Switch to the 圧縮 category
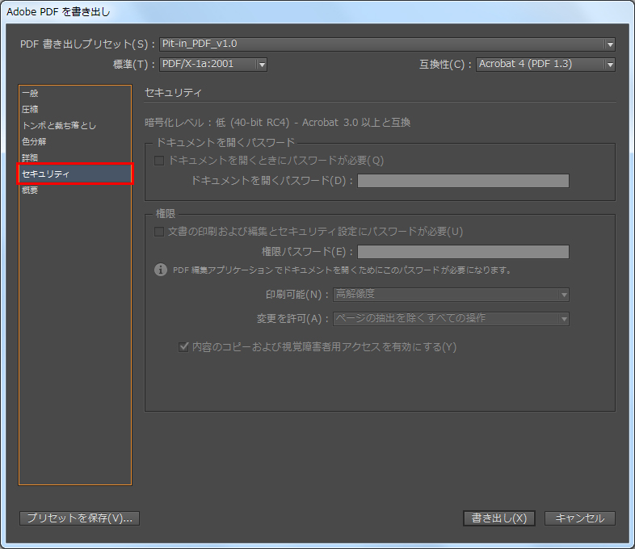The image size is (635, 549). [30, 109]
